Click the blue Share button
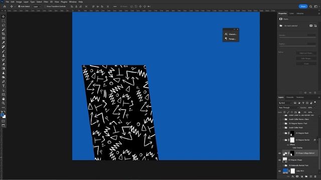The image size is (321, 180). coord(303,6)
